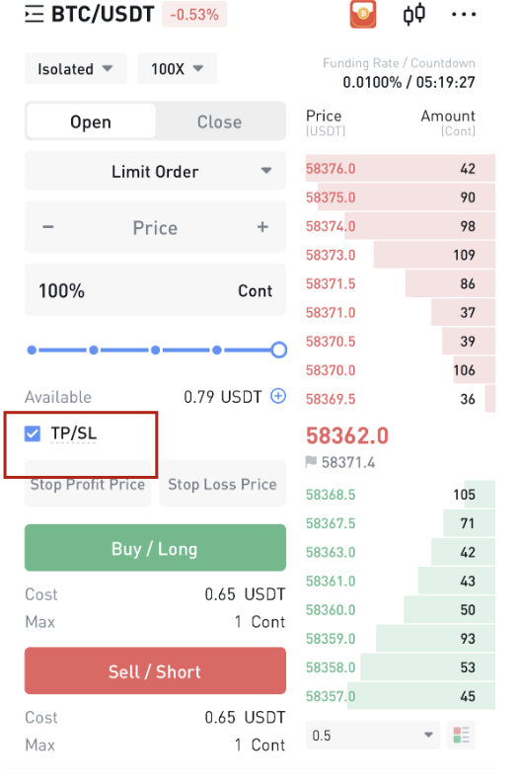The image size is (521, 782).
Task: Expand the Isolated margin mode dropdown
Action: [76, 68]
